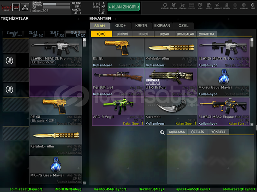Switch to the EKİPMAN inventory tab
Viewport: 257px width, 192px height.
162,26
